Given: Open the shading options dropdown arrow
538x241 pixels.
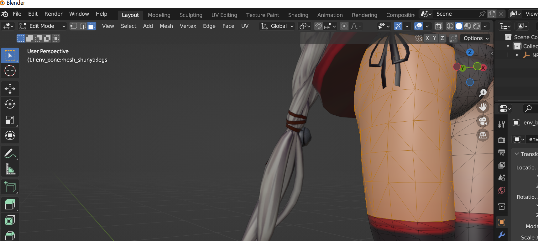Looking at the screenshot, I should [485, 26].
